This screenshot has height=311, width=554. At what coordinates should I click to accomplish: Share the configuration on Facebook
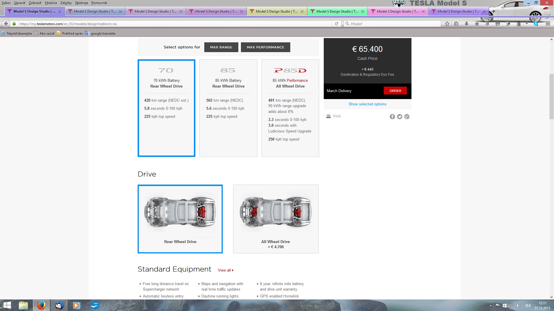(x=392, y=117)
